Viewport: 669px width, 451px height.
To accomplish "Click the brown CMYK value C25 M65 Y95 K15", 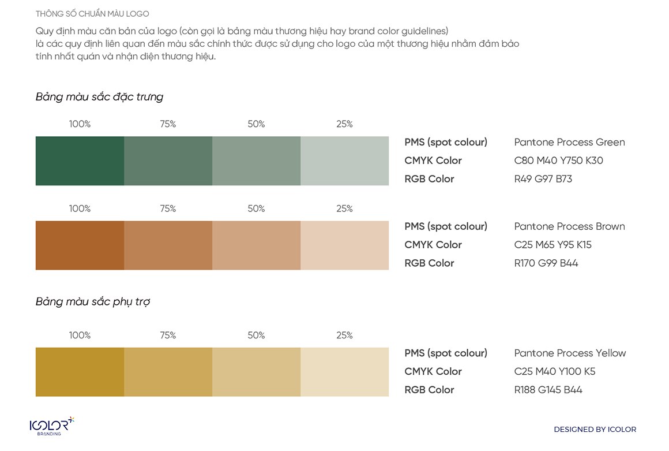I will pos(553,245).
